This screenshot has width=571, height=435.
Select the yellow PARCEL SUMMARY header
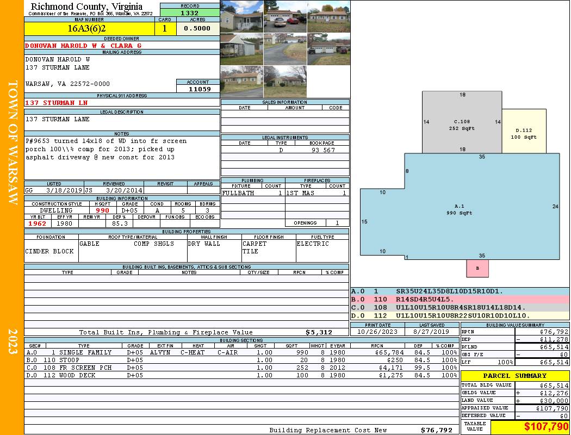(515, 376)
